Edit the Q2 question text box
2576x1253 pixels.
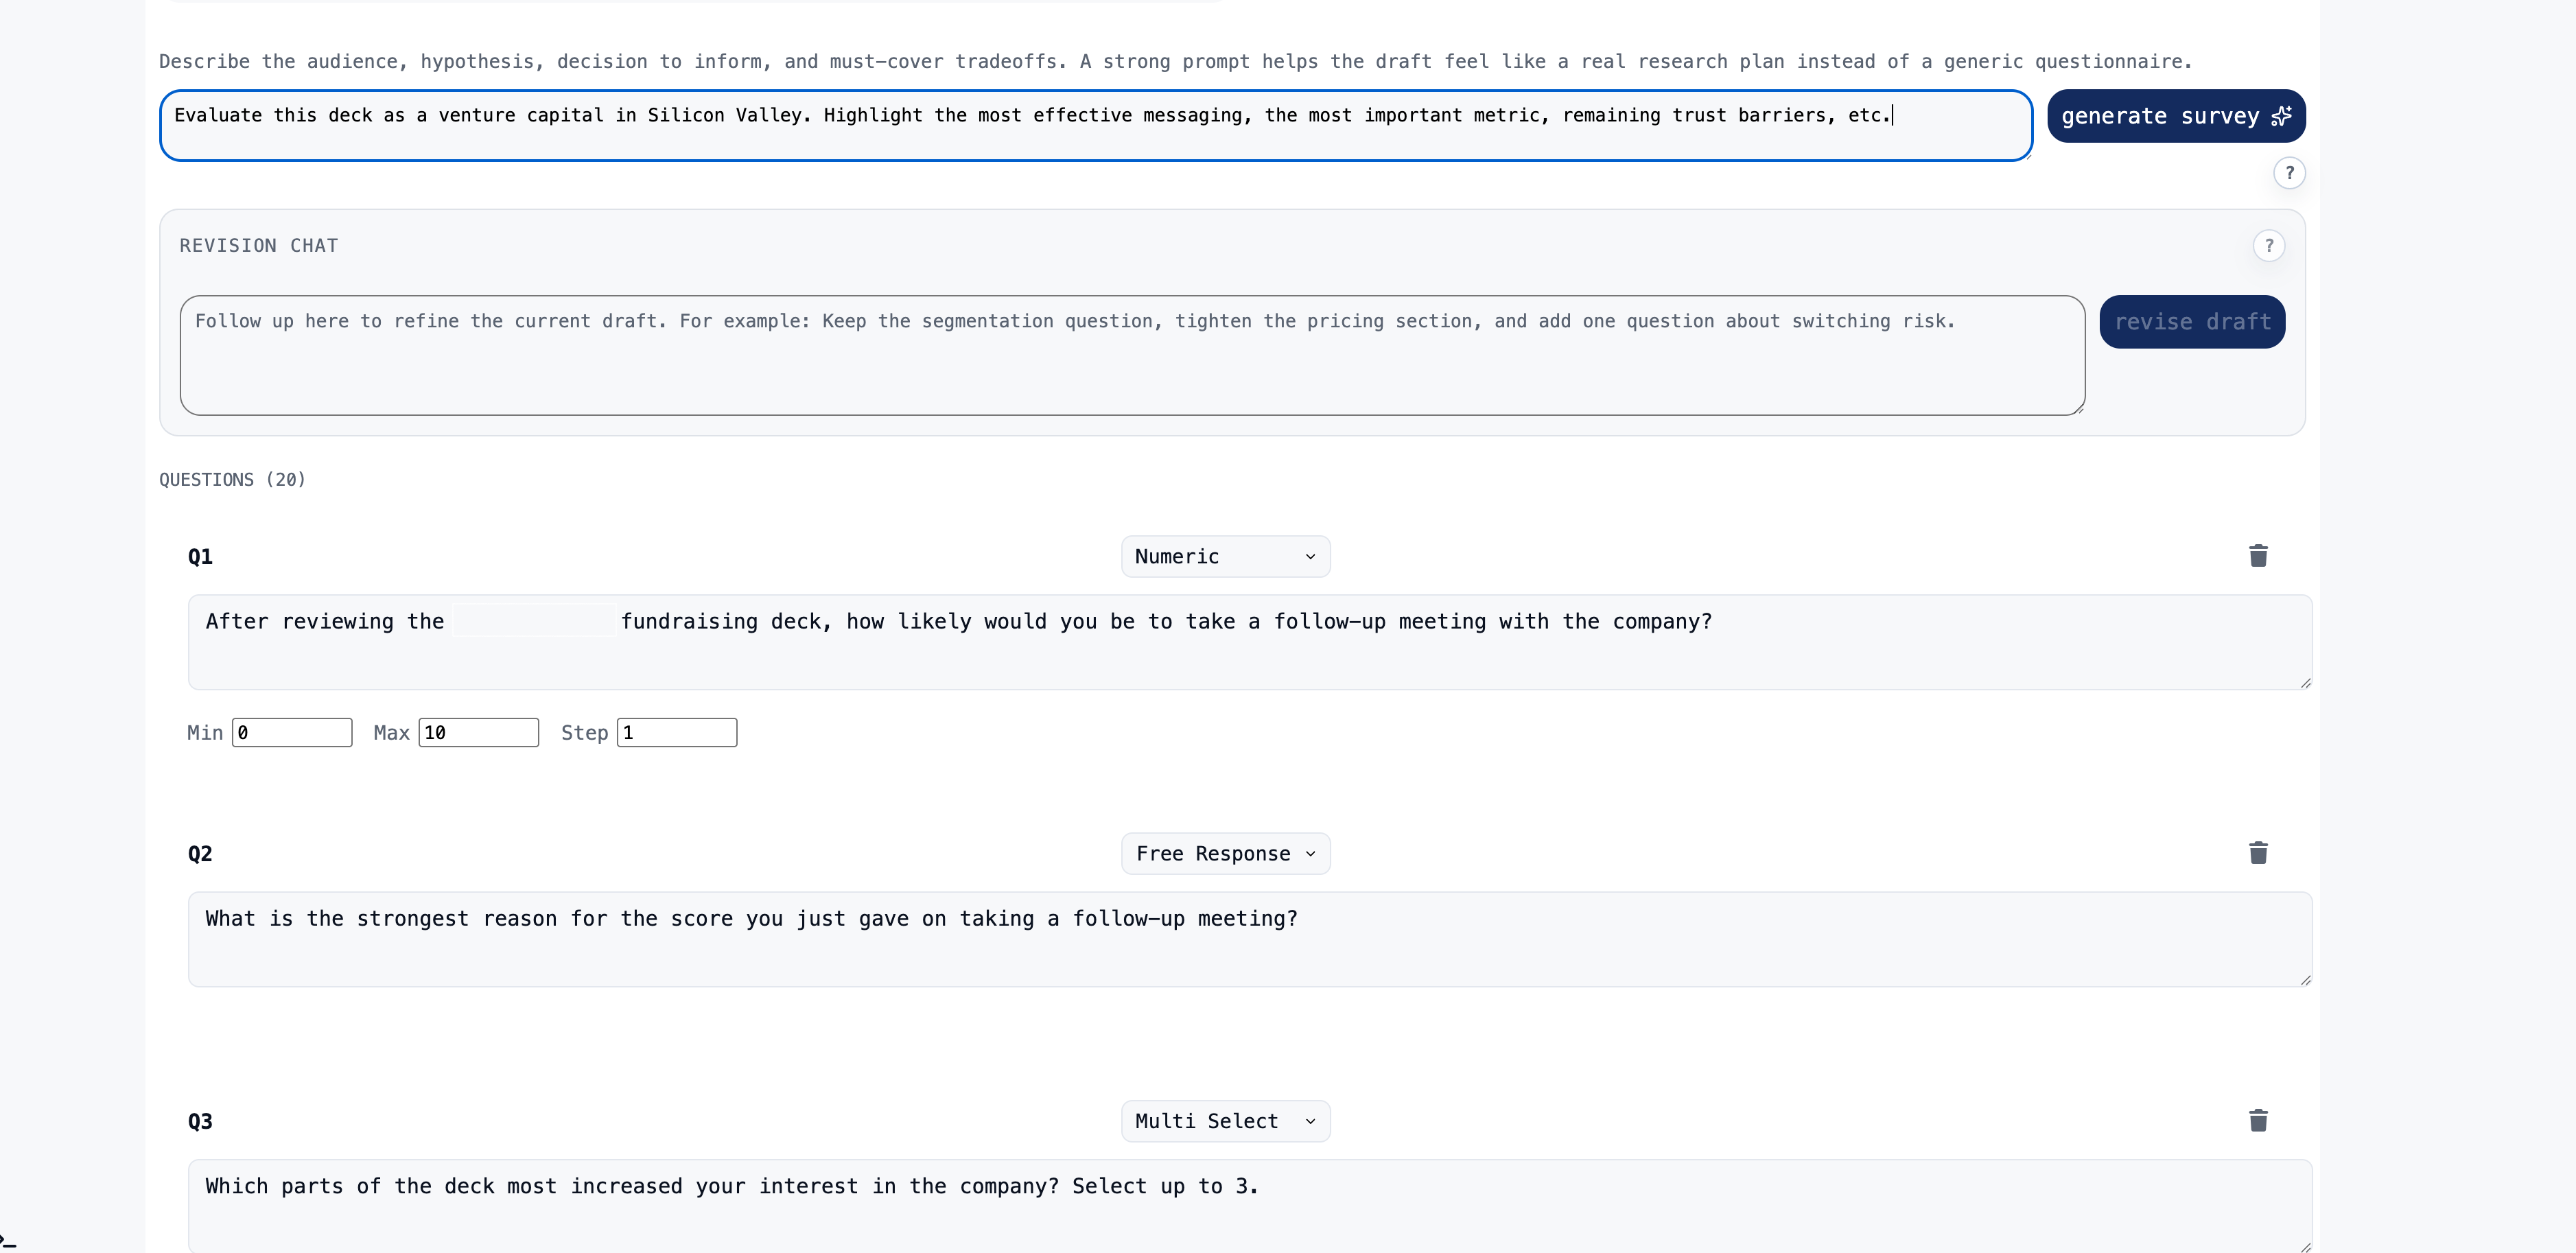coord(1249,939)
